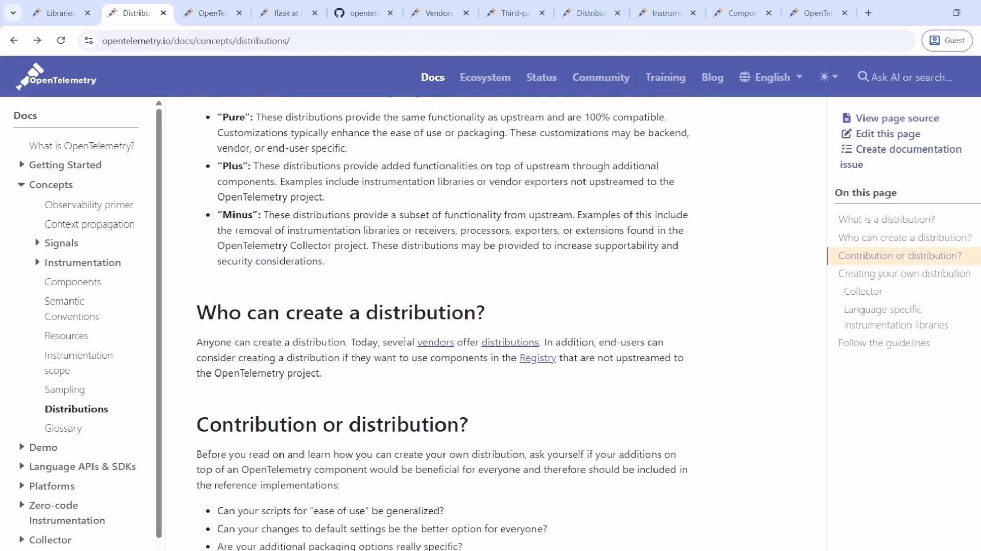The width and height of the screenshot is (981, 551).
Task: Focus the Ask AI or search field
Action: click(912, 77)
